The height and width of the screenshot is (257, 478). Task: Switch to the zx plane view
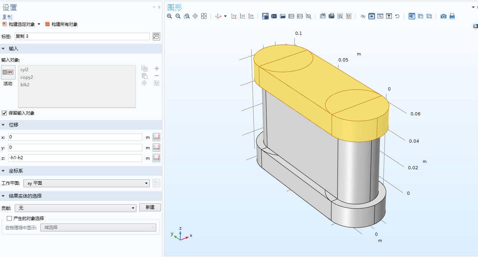[251, 16]
